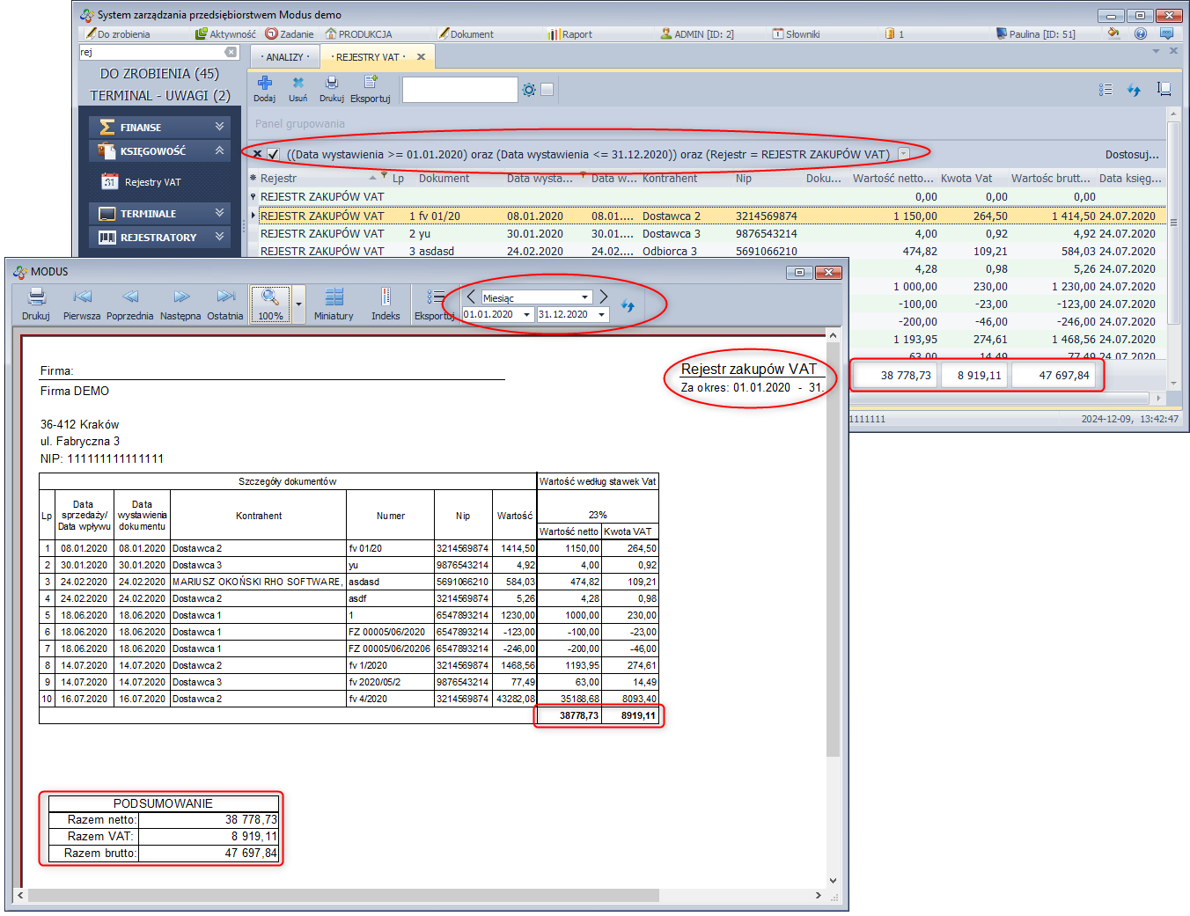Click the search input field in toolbar

459,90
